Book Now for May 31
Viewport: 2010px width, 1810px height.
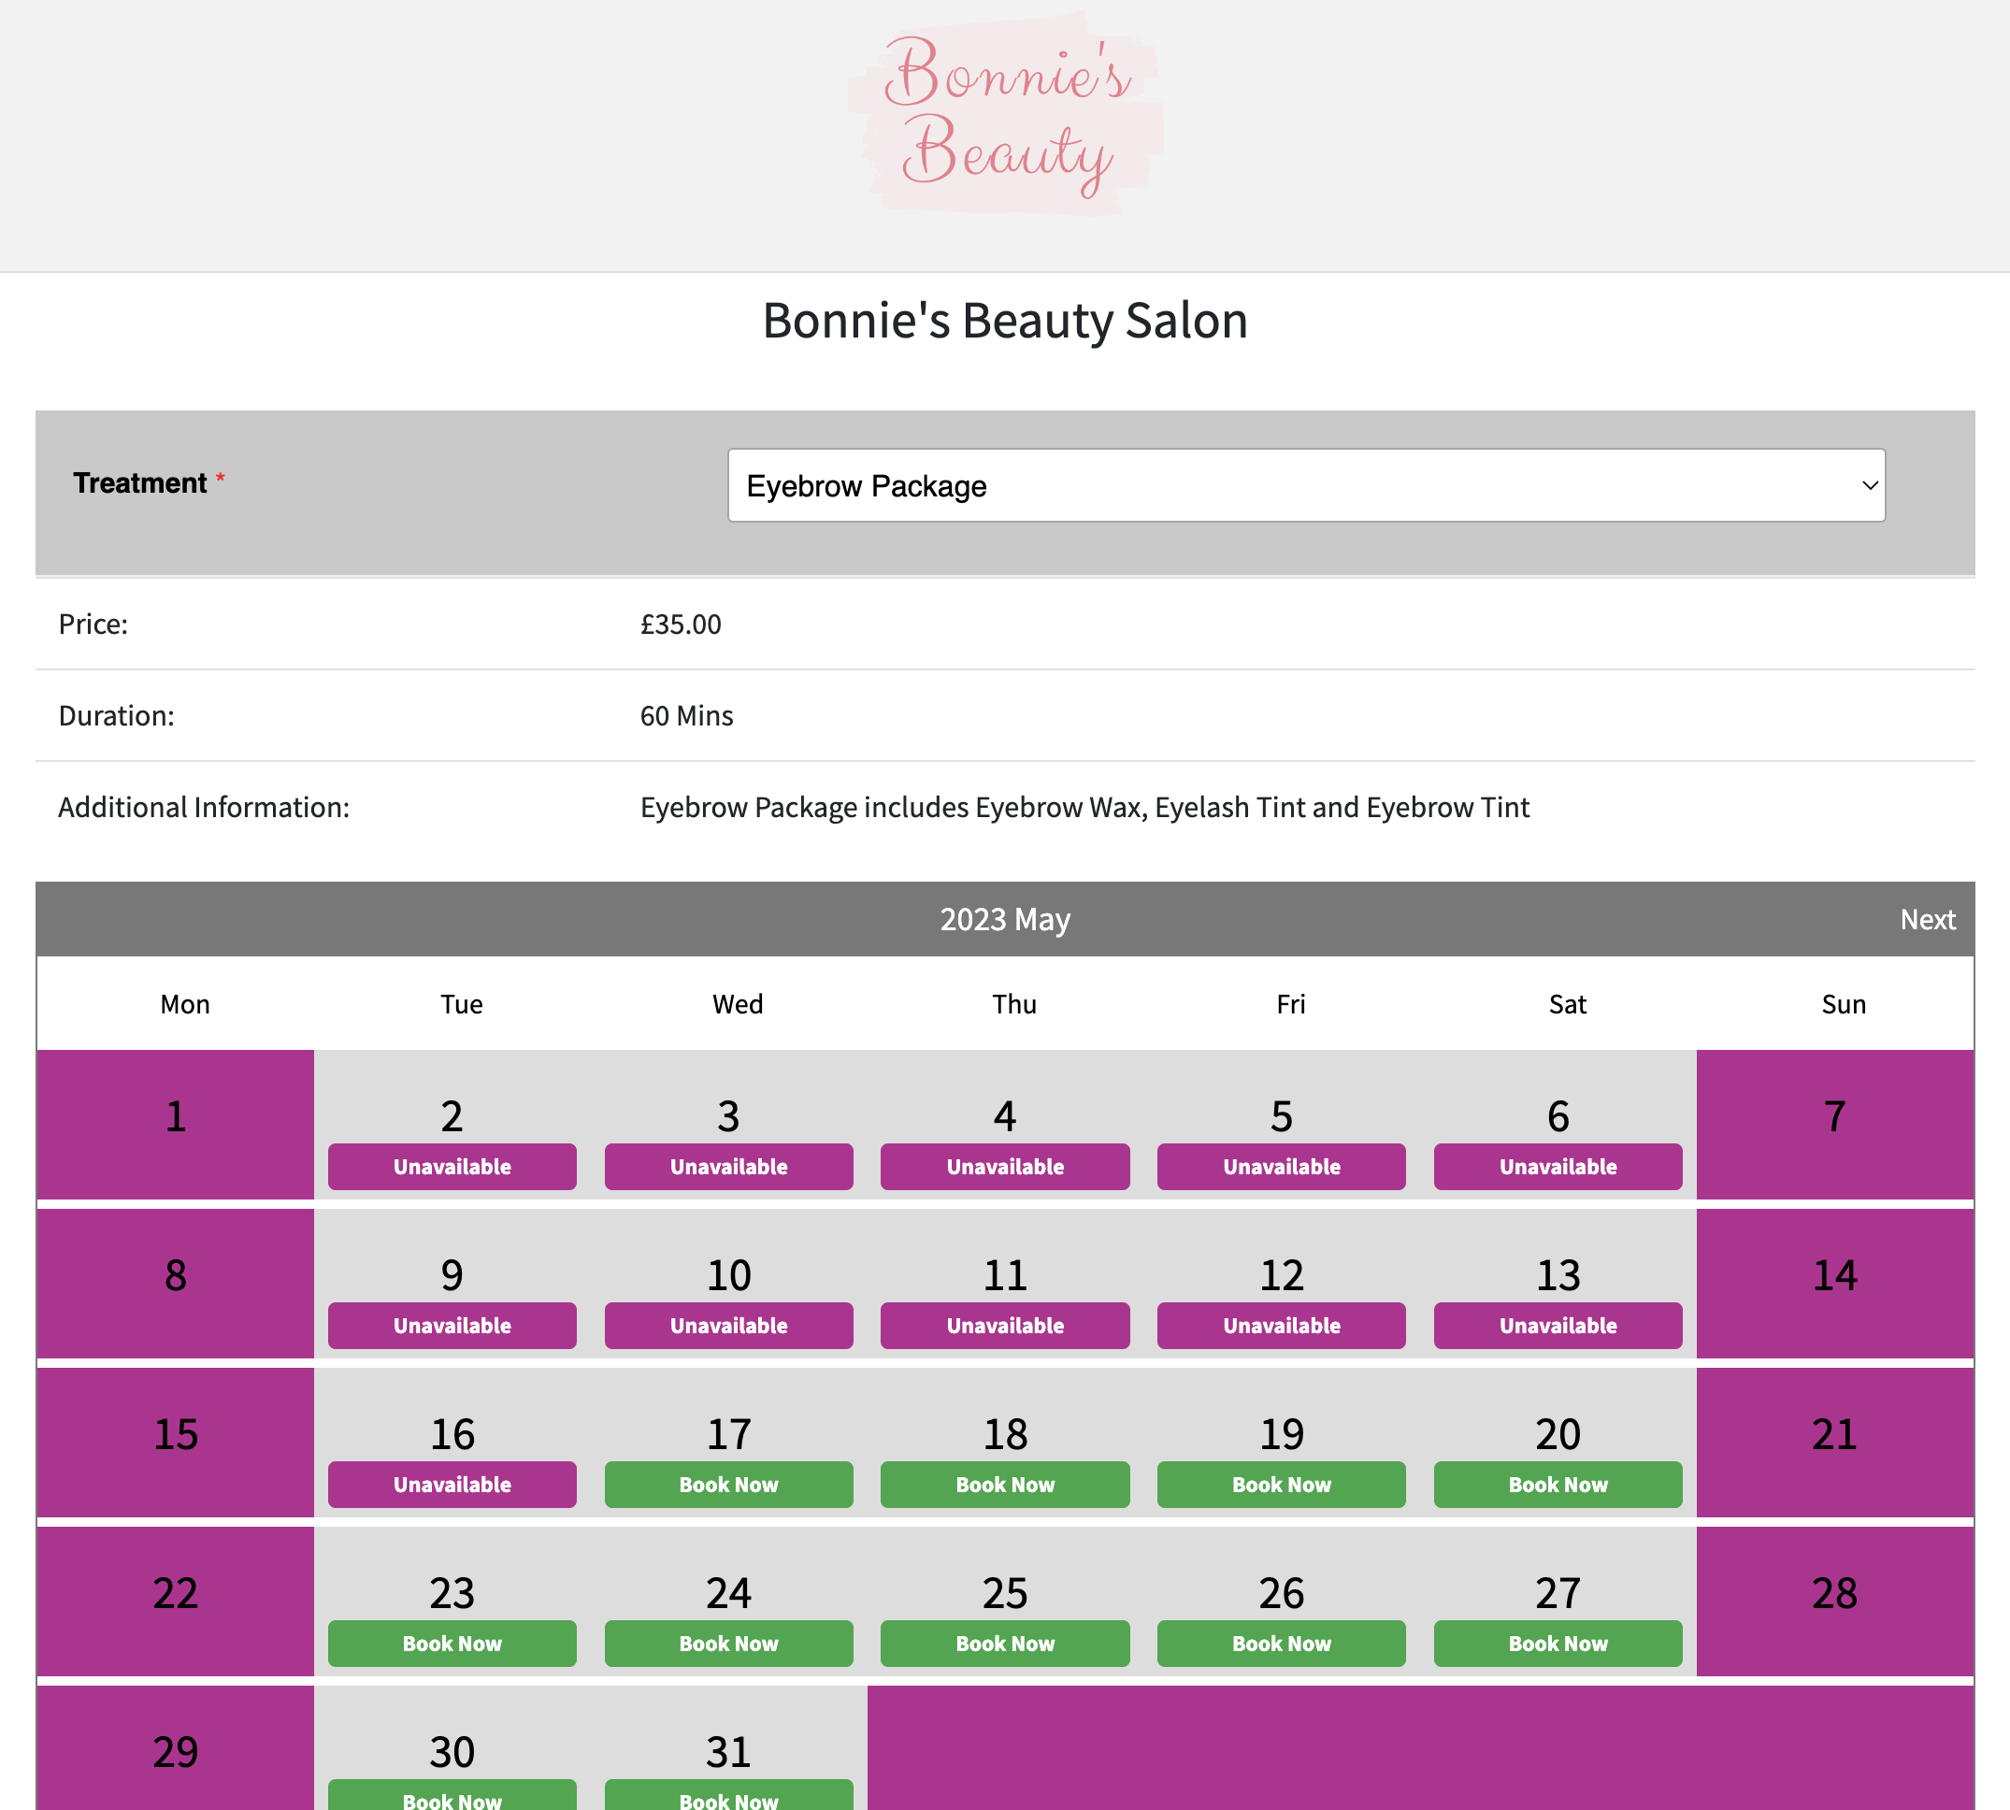[728, 1800]
